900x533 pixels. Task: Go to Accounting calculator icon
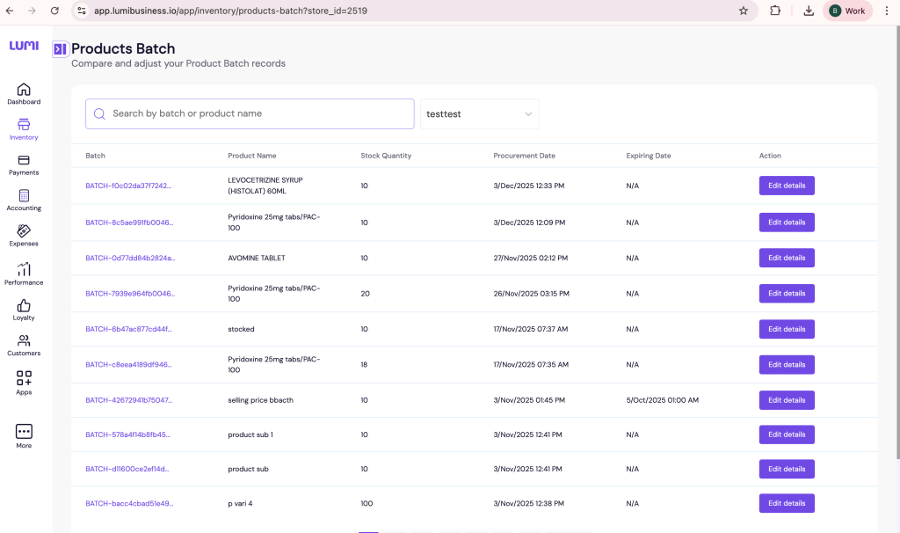pyautogui.click(x=24, y=196)
